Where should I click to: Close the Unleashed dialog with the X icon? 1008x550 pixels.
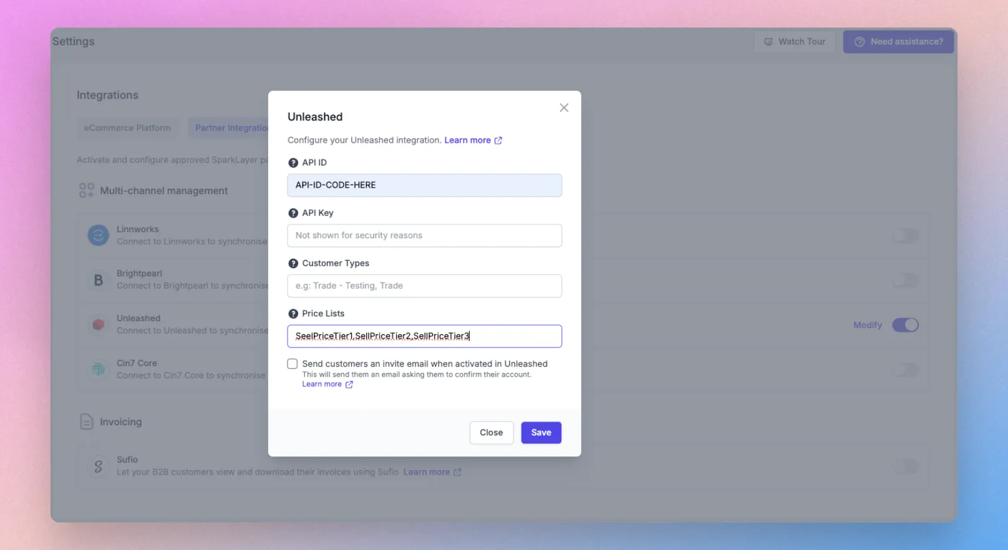coord(564,108)
